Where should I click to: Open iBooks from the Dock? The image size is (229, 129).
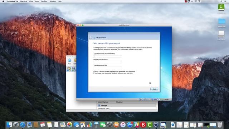116,125
